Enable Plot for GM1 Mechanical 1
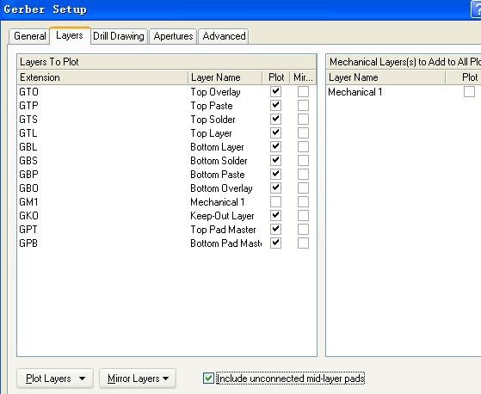 [x=275, y=202]
